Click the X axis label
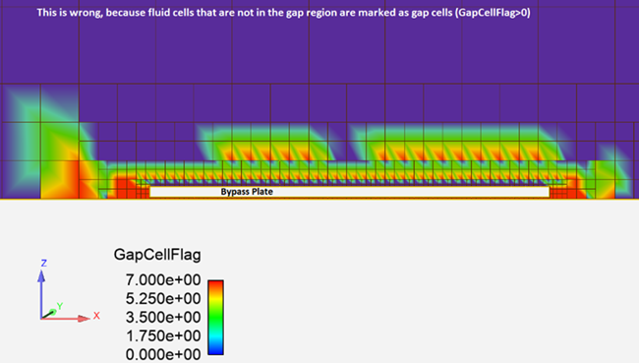The height and width of the screenshot is (363, 639). (x=96, y=316)
